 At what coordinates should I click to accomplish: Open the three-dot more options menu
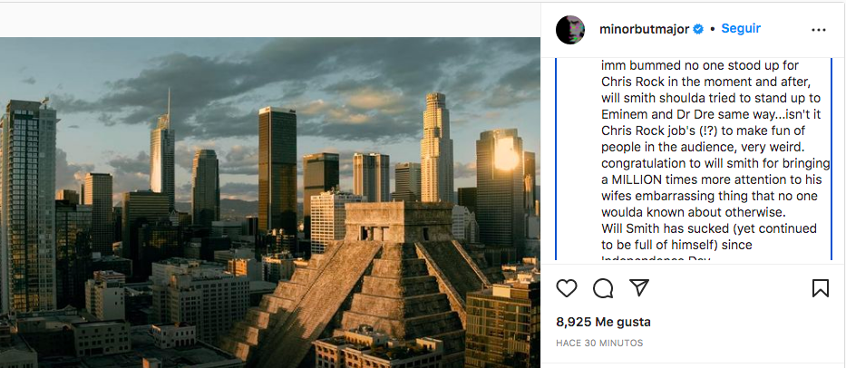[x=819, y=29]
